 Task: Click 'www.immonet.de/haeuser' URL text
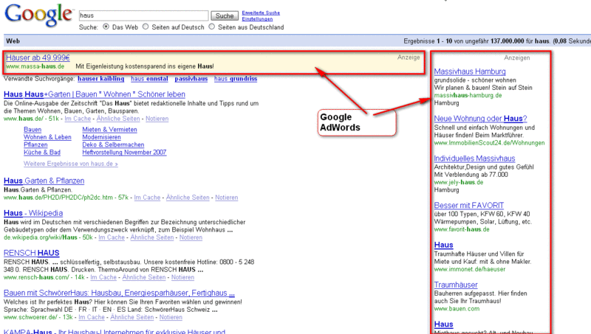(x=470, y=269)
